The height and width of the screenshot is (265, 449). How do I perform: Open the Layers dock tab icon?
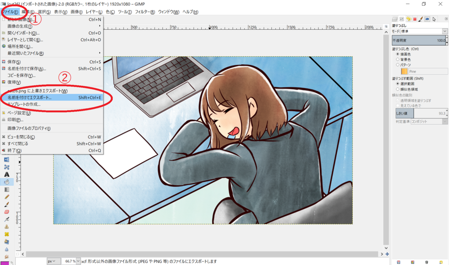[395, 19]
